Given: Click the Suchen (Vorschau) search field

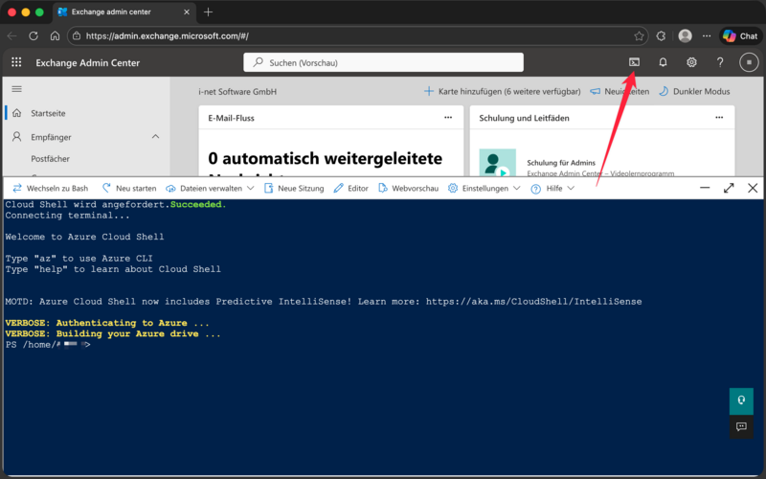Looking at the screenshot, I should (x=383, y=62).
